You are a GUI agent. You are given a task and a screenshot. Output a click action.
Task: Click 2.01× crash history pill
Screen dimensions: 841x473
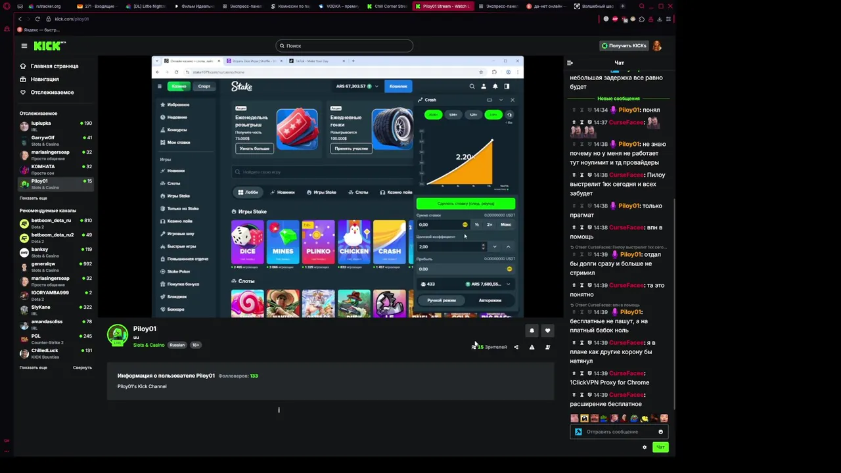pyautogui.click(x=493, y=114)
